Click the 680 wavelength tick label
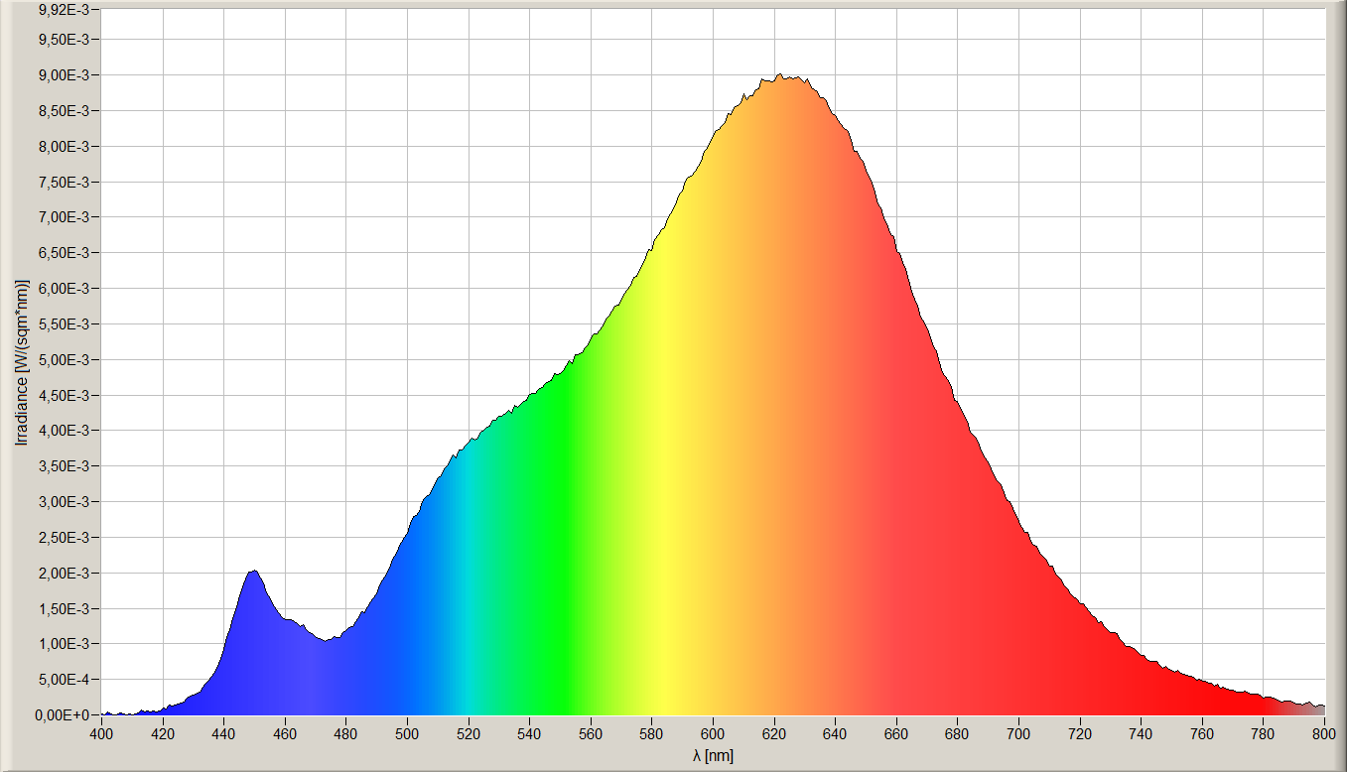This screenshot has height=772, width=1347. [x=958, y=734]
